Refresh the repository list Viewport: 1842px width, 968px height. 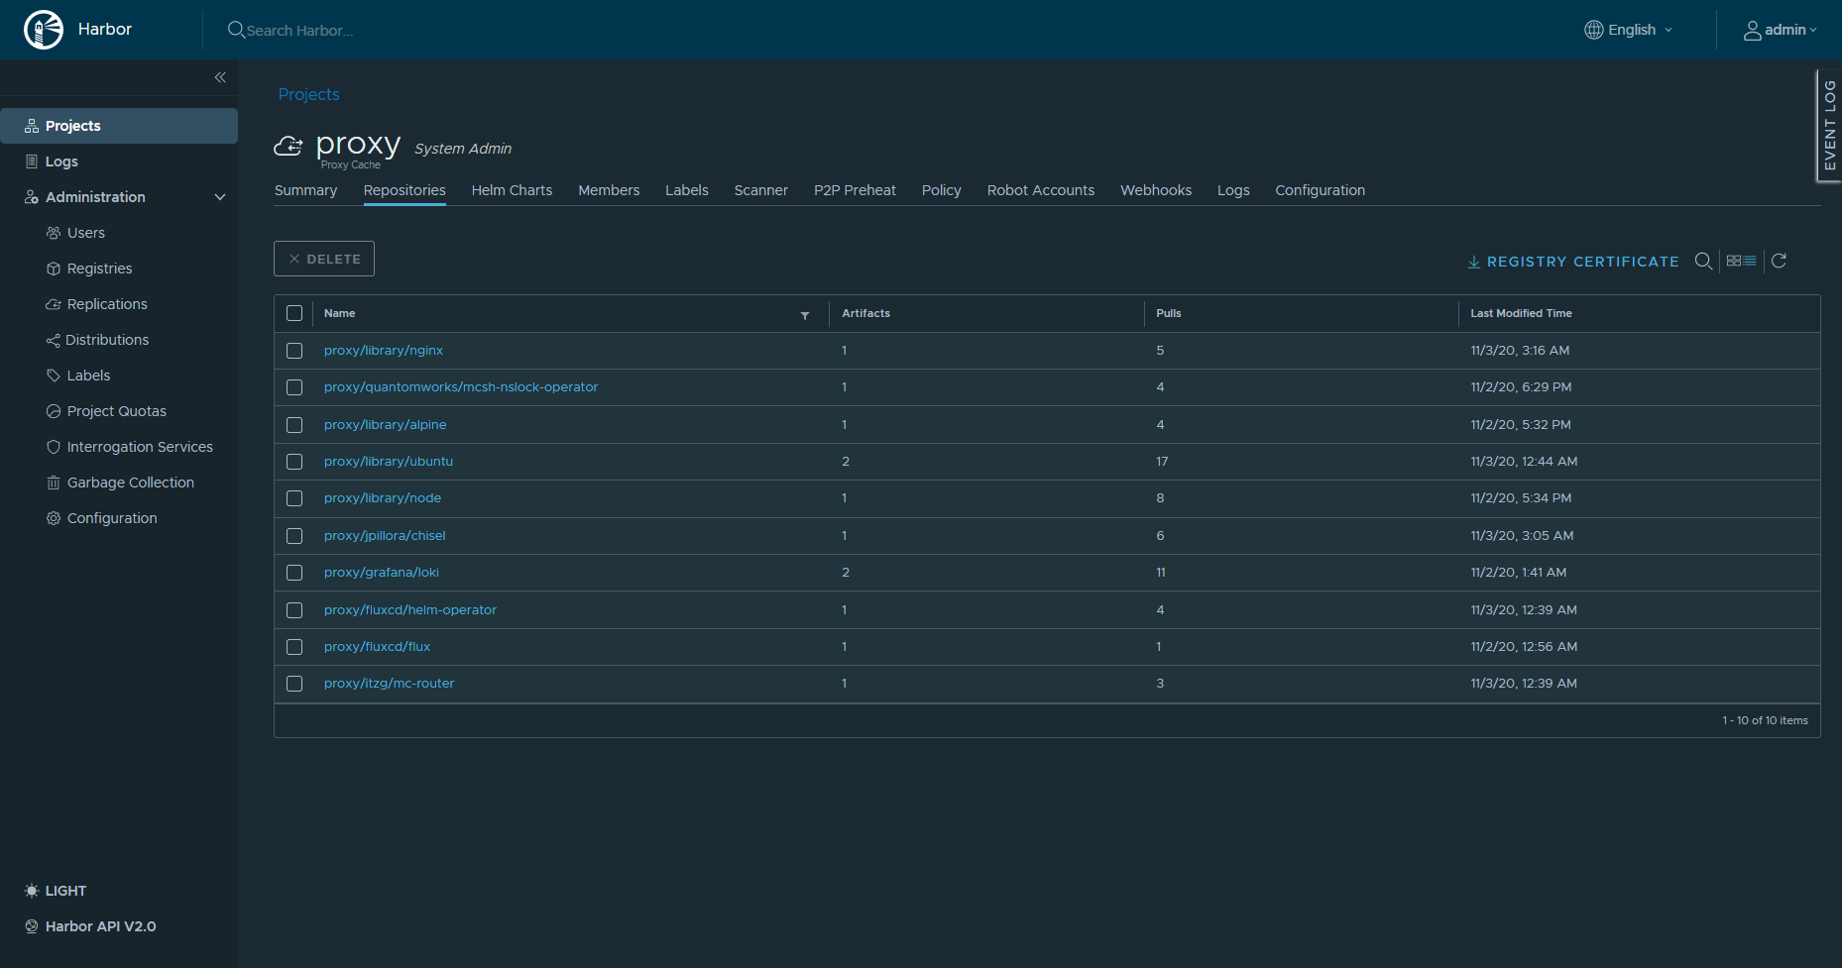click(x=1779, y=261)
